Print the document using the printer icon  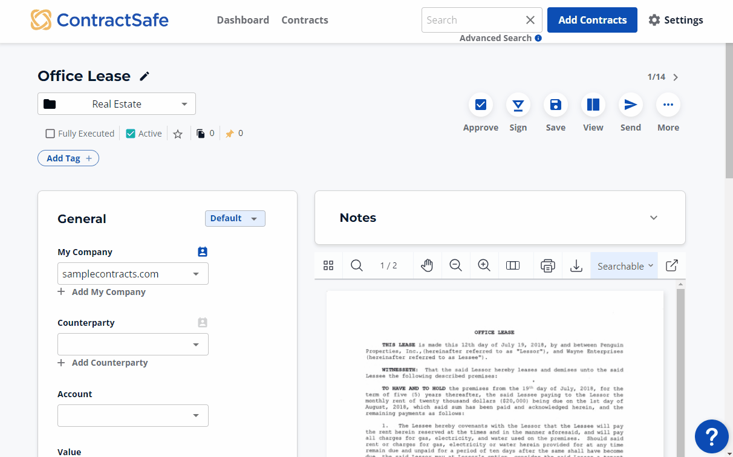(x=548, y=265)
